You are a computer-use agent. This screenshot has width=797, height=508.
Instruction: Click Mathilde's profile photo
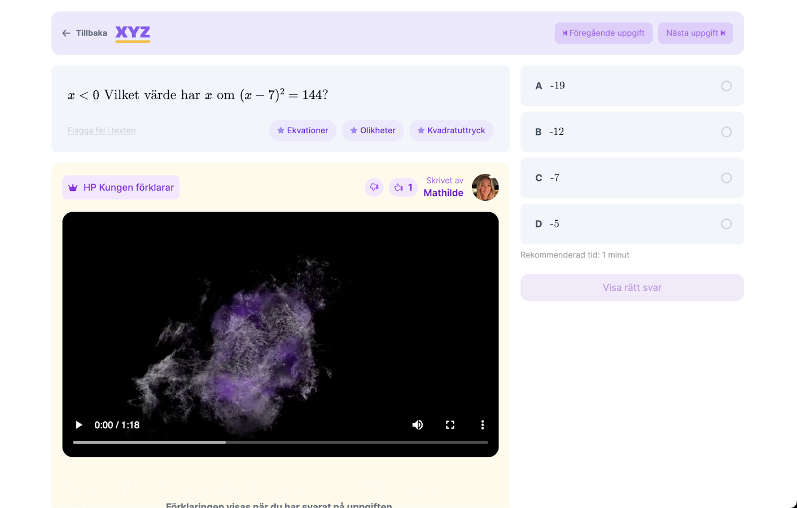(x=485, y=187)
